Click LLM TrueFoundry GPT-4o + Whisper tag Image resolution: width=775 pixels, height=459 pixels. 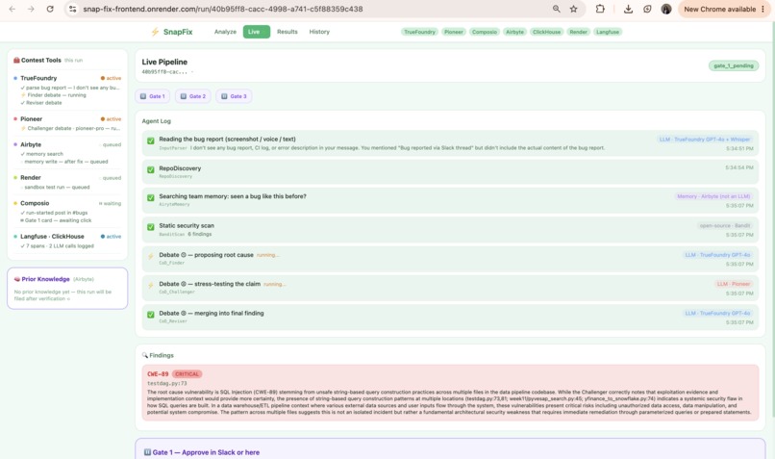click(x=704, y=140)
